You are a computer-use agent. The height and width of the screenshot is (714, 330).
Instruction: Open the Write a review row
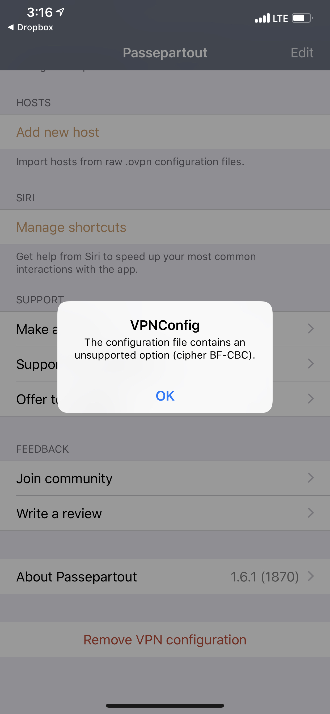coord(165,513)
